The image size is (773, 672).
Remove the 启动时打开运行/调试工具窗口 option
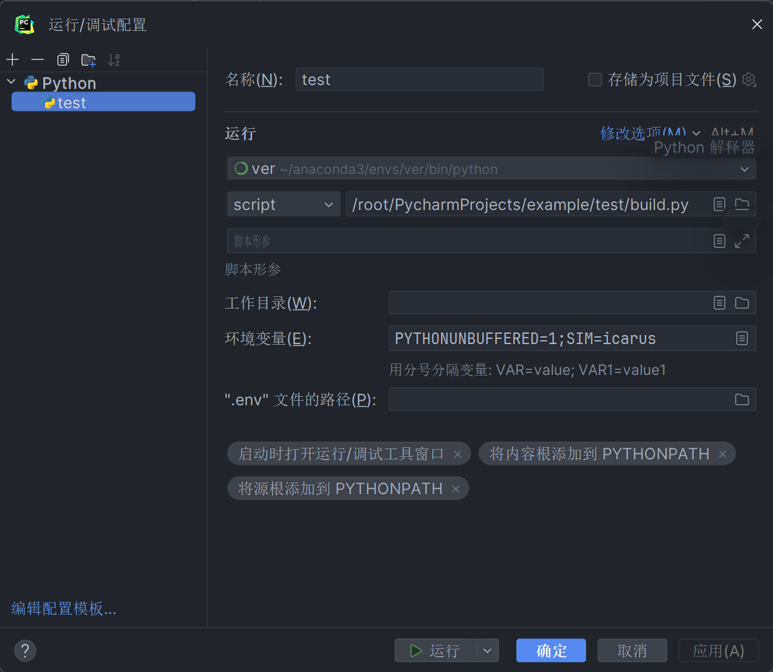click(x=457, y=454)
